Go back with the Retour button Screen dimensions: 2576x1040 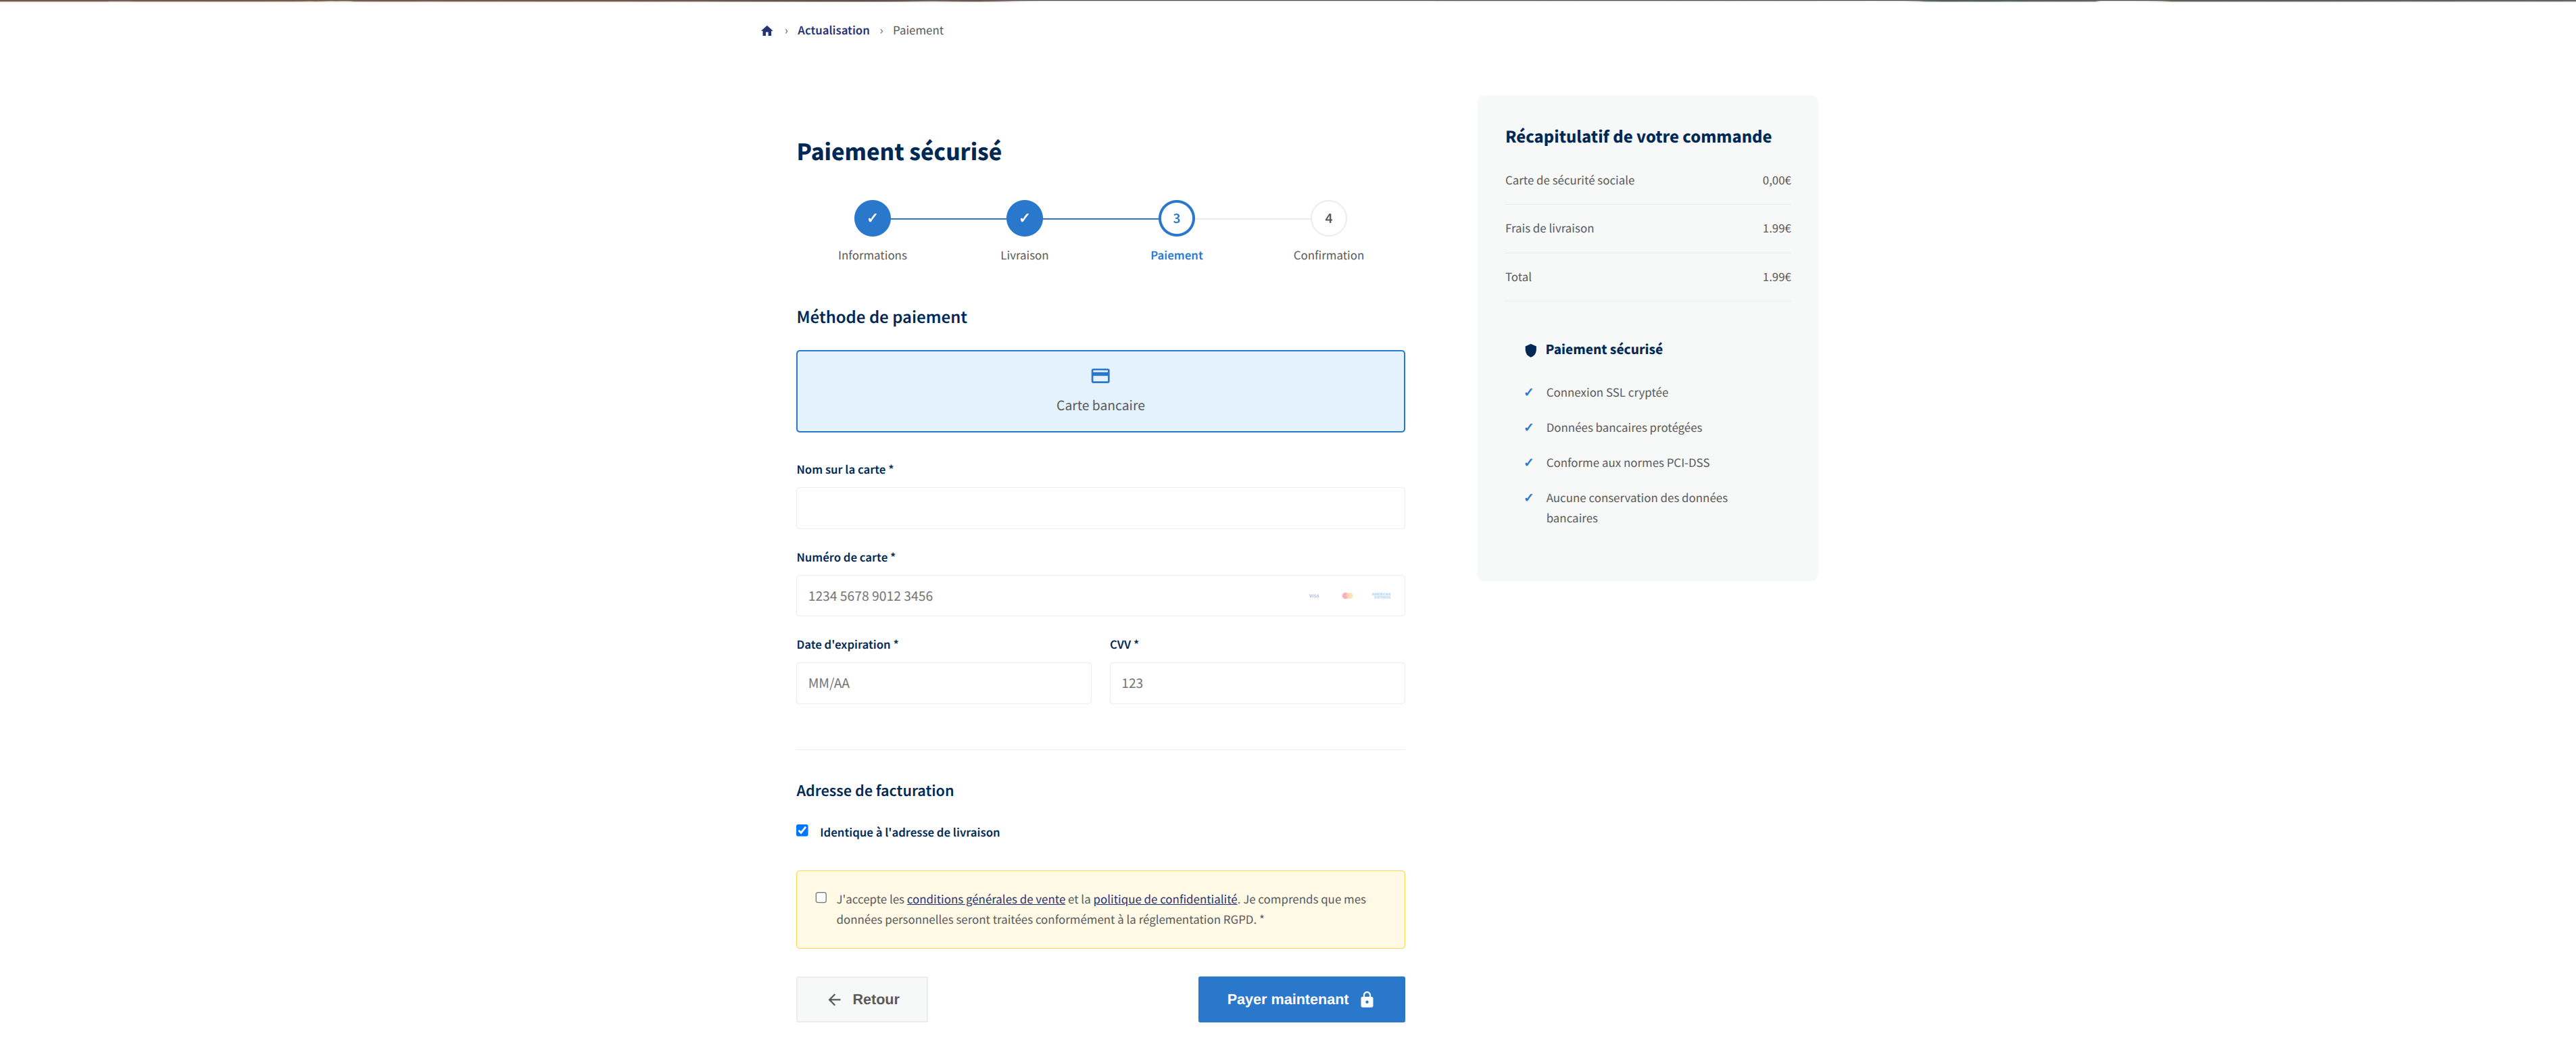(862, 999)
